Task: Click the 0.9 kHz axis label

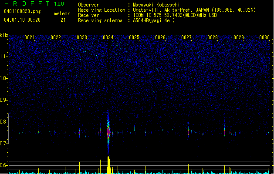Action: (4, 100)
